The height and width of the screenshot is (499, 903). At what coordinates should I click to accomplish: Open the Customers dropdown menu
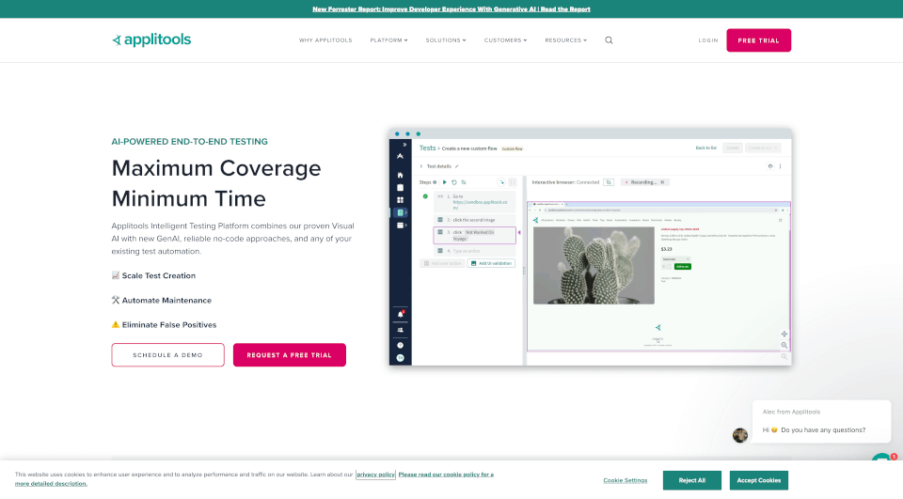(505, 40)
